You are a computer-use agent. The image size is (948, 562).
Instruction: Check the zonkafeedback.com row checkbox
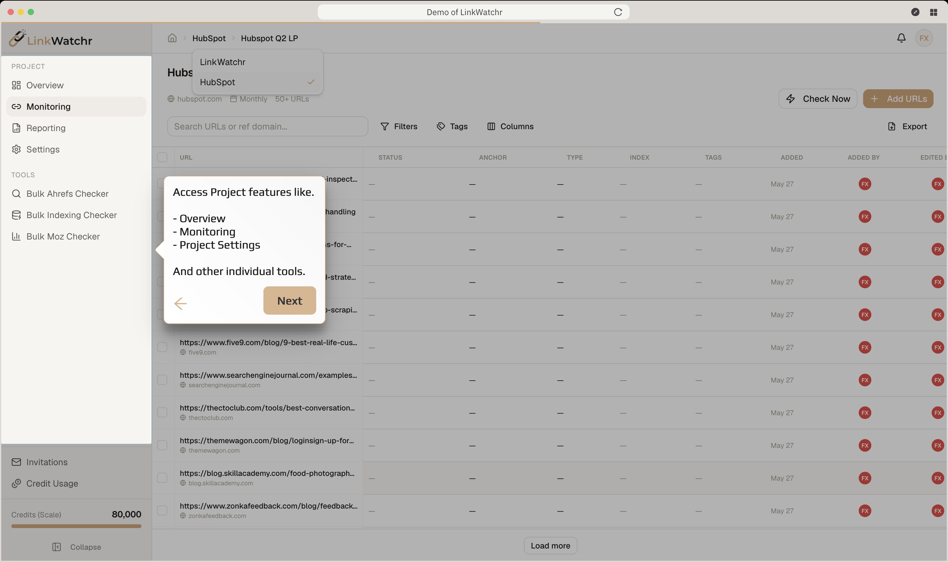[x=162, y=510]
